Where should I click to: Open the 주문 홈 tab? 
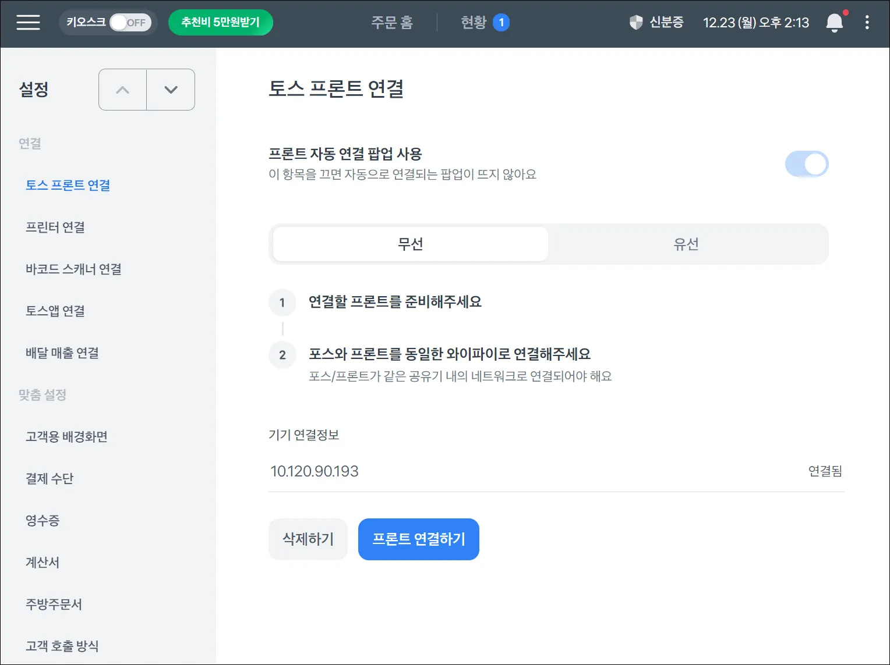[392, 23]
